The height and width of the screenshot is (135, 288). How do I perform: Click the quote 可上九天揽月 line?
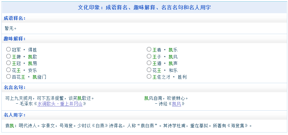(50, 98)
